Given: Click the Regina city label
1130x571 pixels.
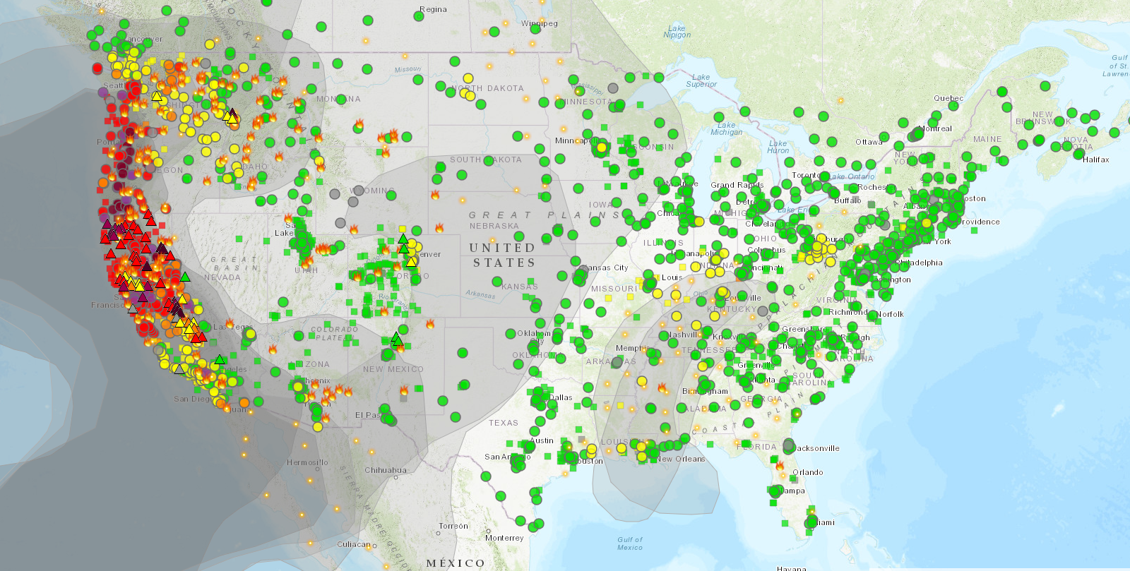Looking at the screenshot, I should (433, 9).
